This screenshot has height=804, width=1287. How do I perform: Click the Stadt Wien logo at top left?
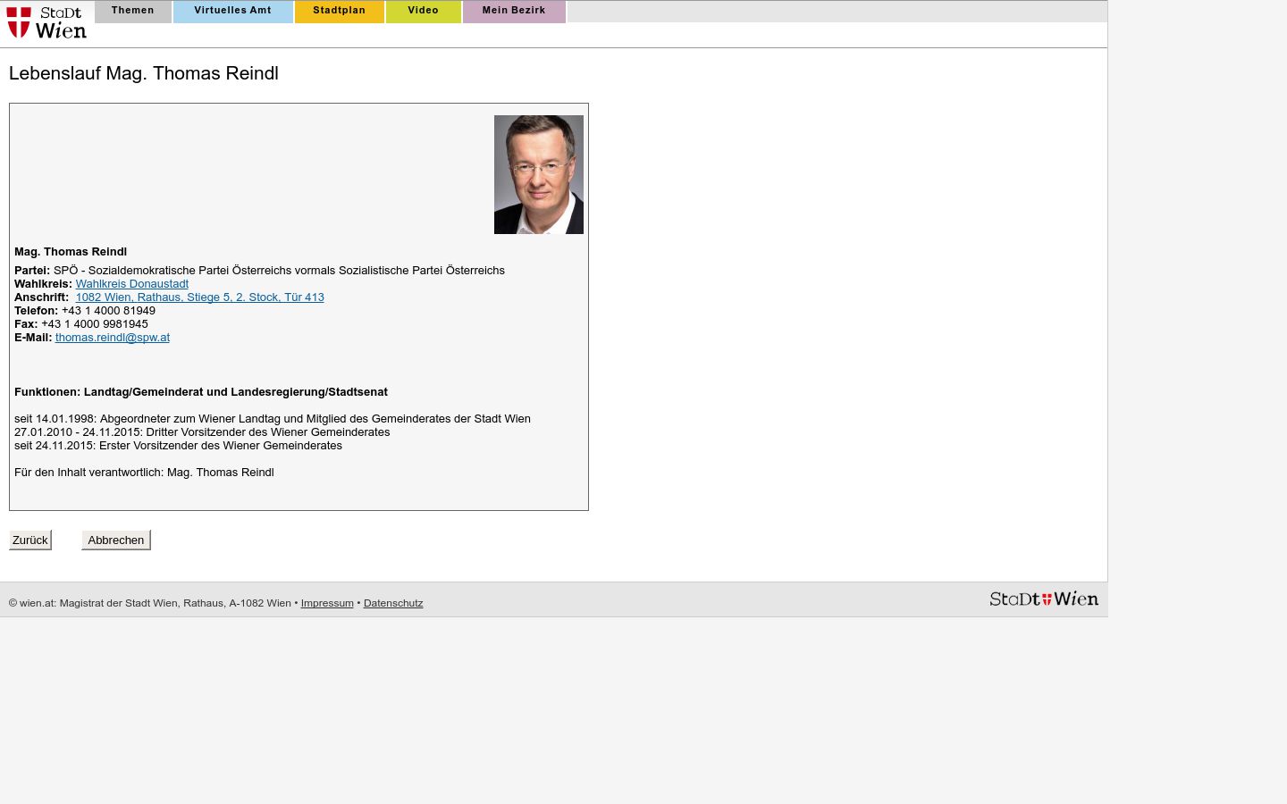pos(46,22)
